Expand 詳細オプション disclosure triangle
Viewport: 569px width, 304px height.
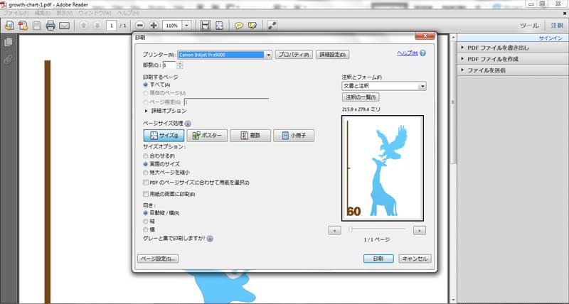(147, 111)
